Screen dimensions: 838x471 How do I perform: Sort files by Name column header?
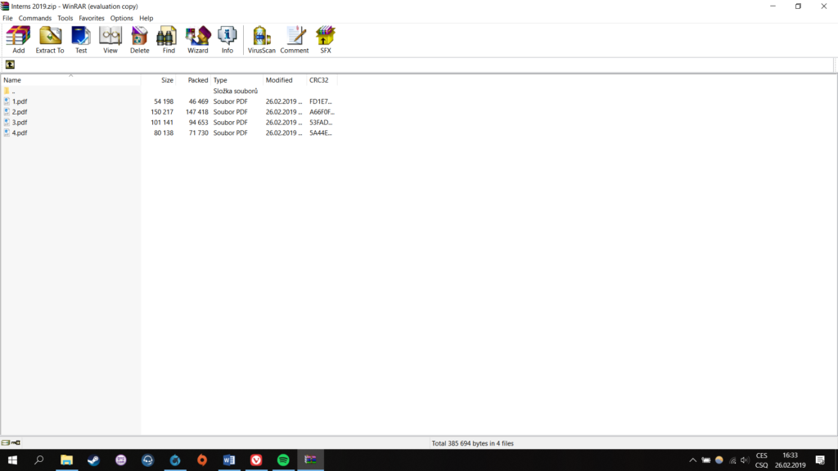pyautogui.click(x=70, y=80)
